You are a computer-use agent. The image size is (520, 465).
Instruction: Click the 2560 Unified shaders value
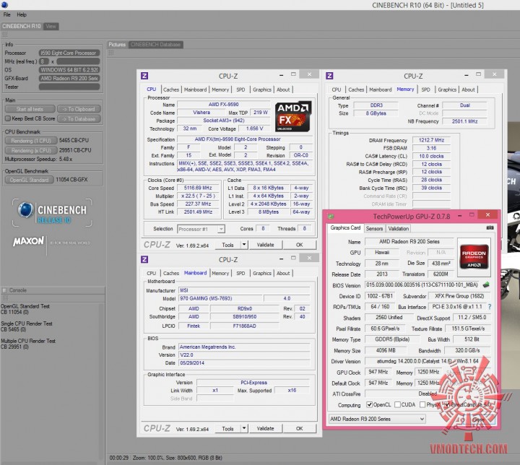tap(389, 318)
